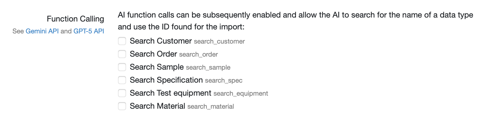Click the gray search_equipment identifier

[241, 94]
